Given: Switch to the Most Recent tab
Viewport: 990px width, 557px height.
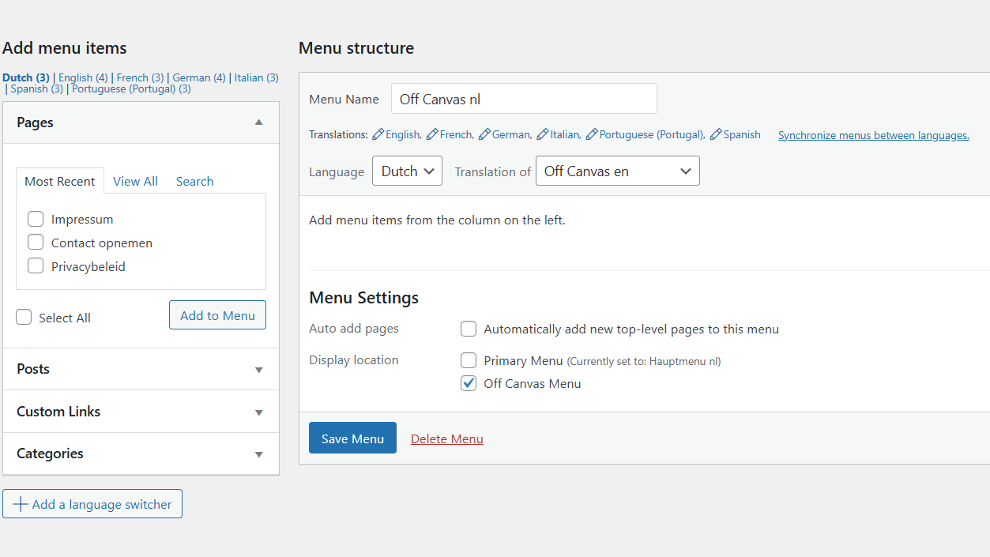Looking at the screenshot, I should click(60, 181).
